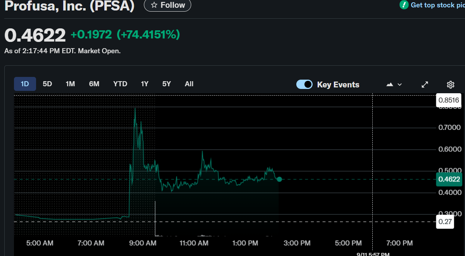Viewport: 465px width, 256px height.
Task: Select the 6M chart range
Action: (94, 84)
